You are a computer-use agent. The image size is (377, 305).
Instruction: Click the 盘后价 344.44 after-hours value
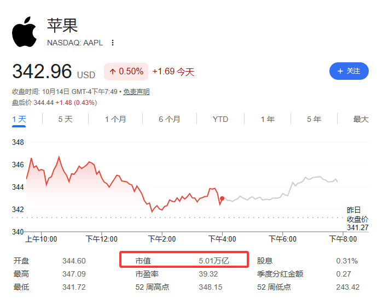(33, 103)
